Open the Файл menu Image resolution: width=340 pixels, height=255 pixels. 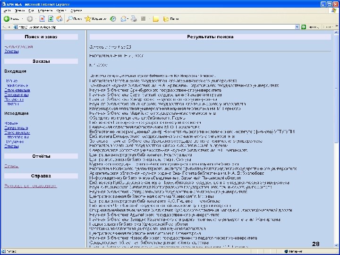click(7, 10)
